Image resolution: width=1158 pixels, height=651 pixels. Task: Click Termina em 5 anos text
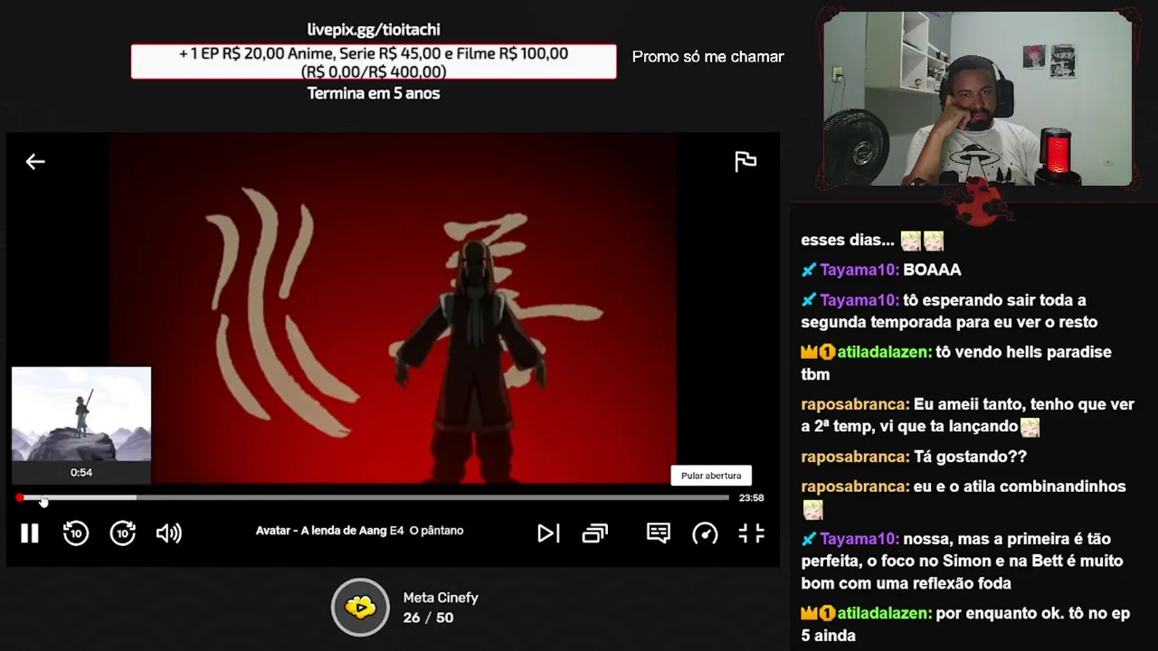pos(374,93)
